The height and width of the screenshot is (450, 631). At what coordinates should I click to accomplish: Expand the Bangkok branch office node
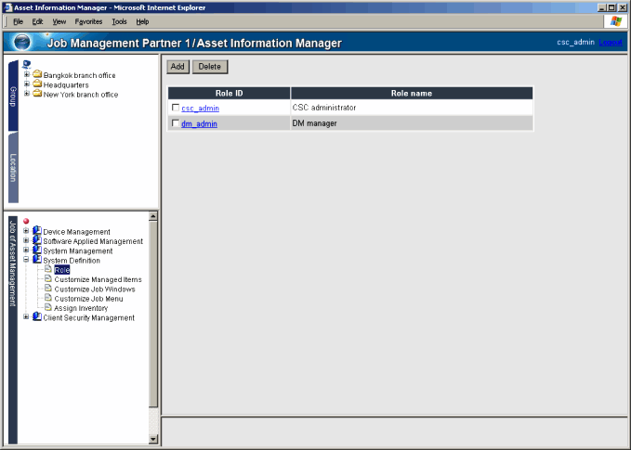tap(26, 75)
